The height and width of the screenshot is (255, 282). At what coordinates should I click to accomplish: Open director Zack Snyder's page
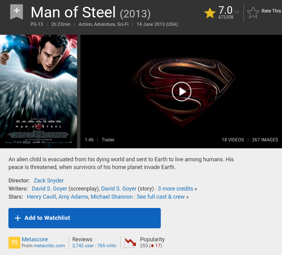tap(49, 181)
